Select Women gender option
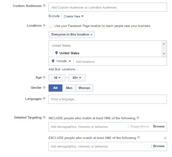The image size is (172, 157). coord(84,88)
